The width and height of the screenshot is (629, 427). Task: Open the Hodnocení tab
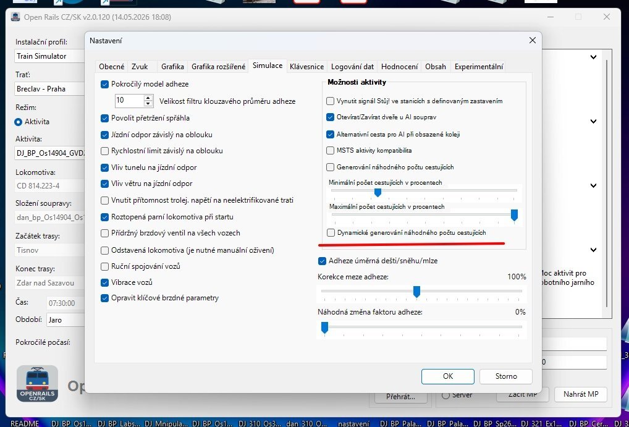(x=399, y=67)
